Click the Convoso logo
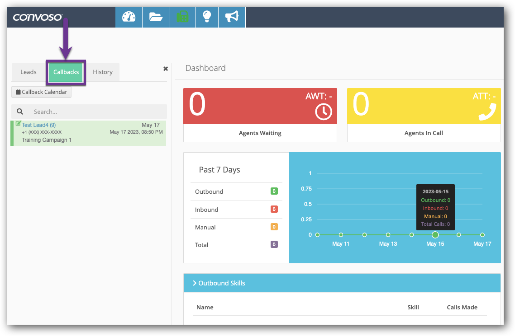 (x=38, y=17)
